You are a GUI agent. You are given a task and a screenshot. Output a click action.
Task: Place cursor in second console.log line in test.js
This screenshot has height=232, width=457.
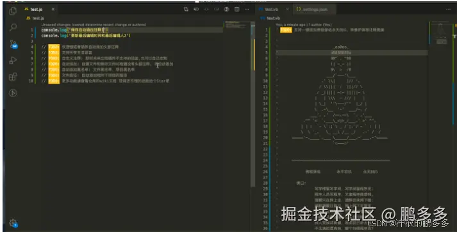(86, 35)
